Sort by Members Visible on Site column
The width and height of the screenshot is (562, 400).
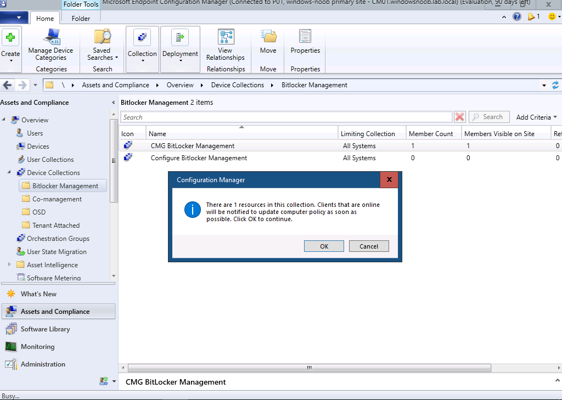(x=506, y=133)
